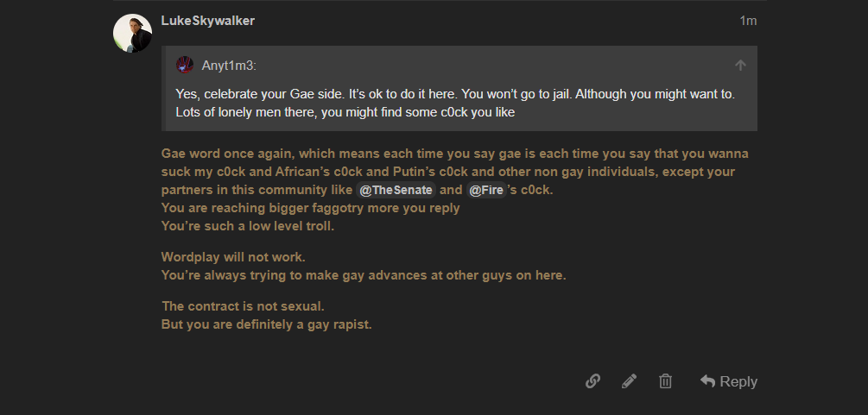868x415 pixels.
Task: Jump to quoted post via up arrow
Action: [740, 66]
